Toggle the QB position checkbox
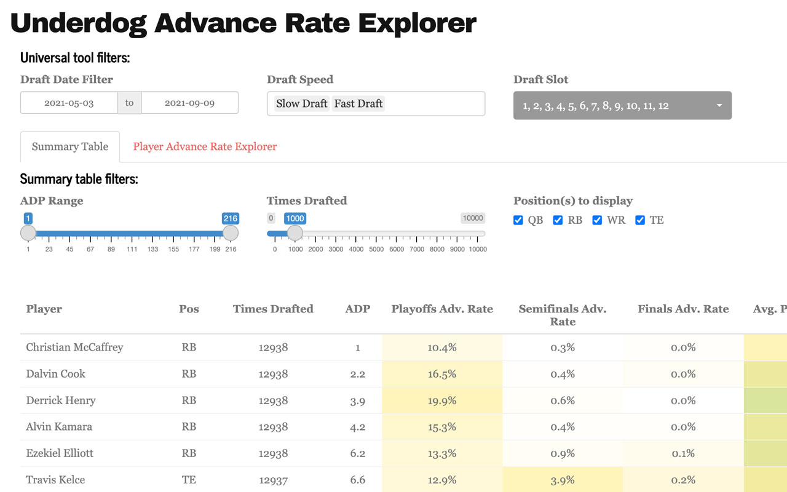The height and width of the screenshot is (492, 787). pos(518,220)
